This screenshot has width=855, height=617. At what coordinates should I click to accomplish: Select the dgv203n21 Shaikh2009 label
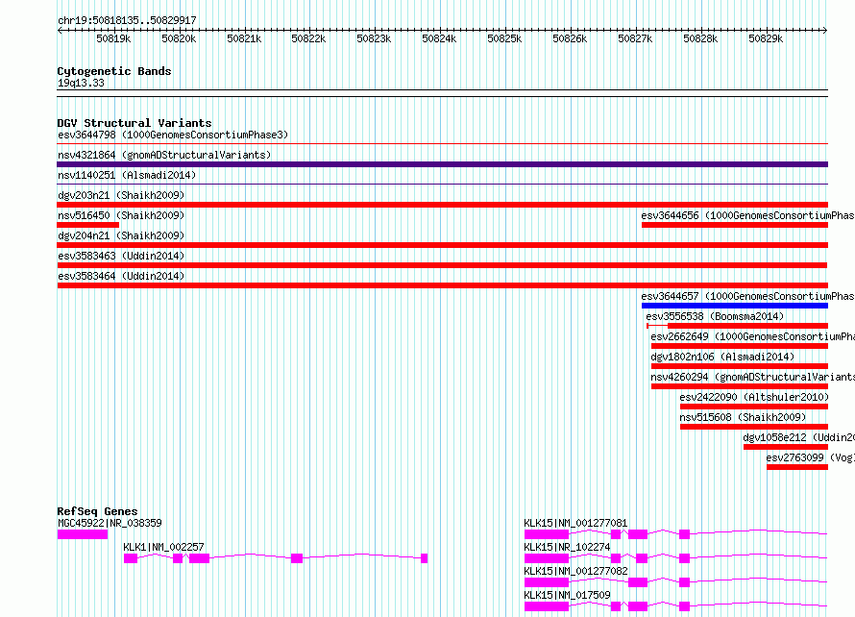121,195
